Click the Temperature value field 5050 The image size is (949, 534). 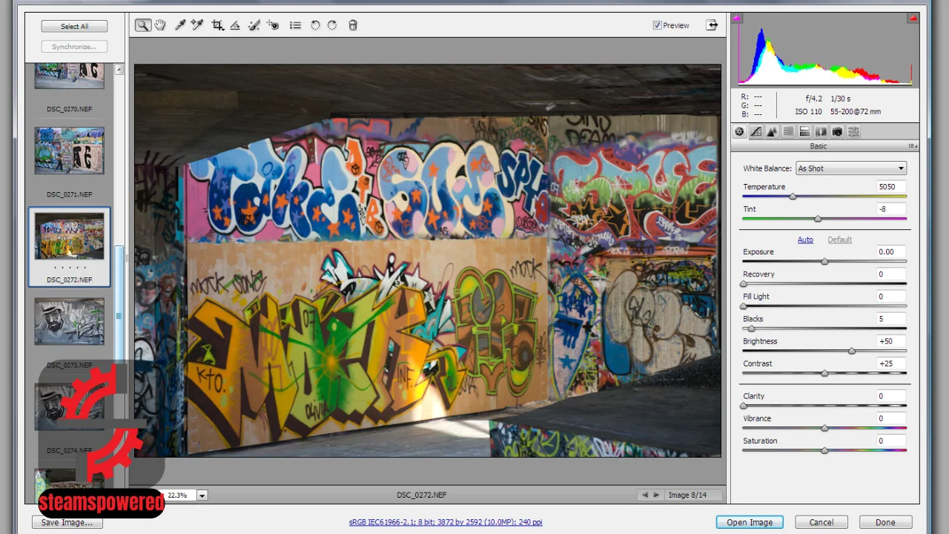point(890,187)
